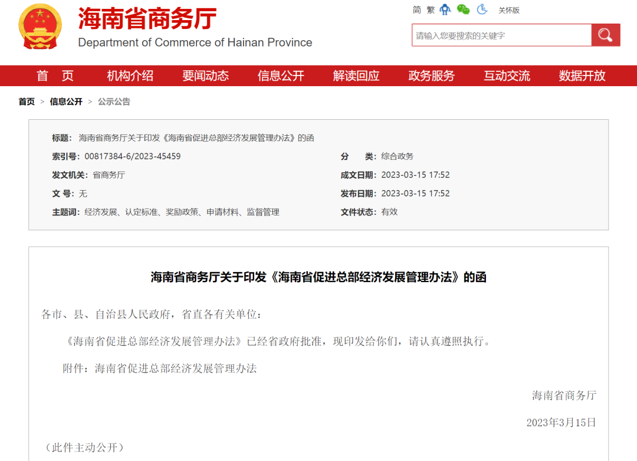The height and width of the screenshot is (461, 637).
Task: Click the 主题词 keywords line
Action: (166, 212)
